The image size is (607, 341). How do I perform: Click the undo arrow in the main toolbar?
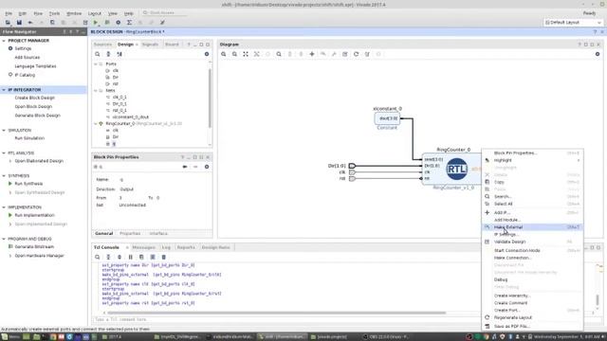[30, 23]
